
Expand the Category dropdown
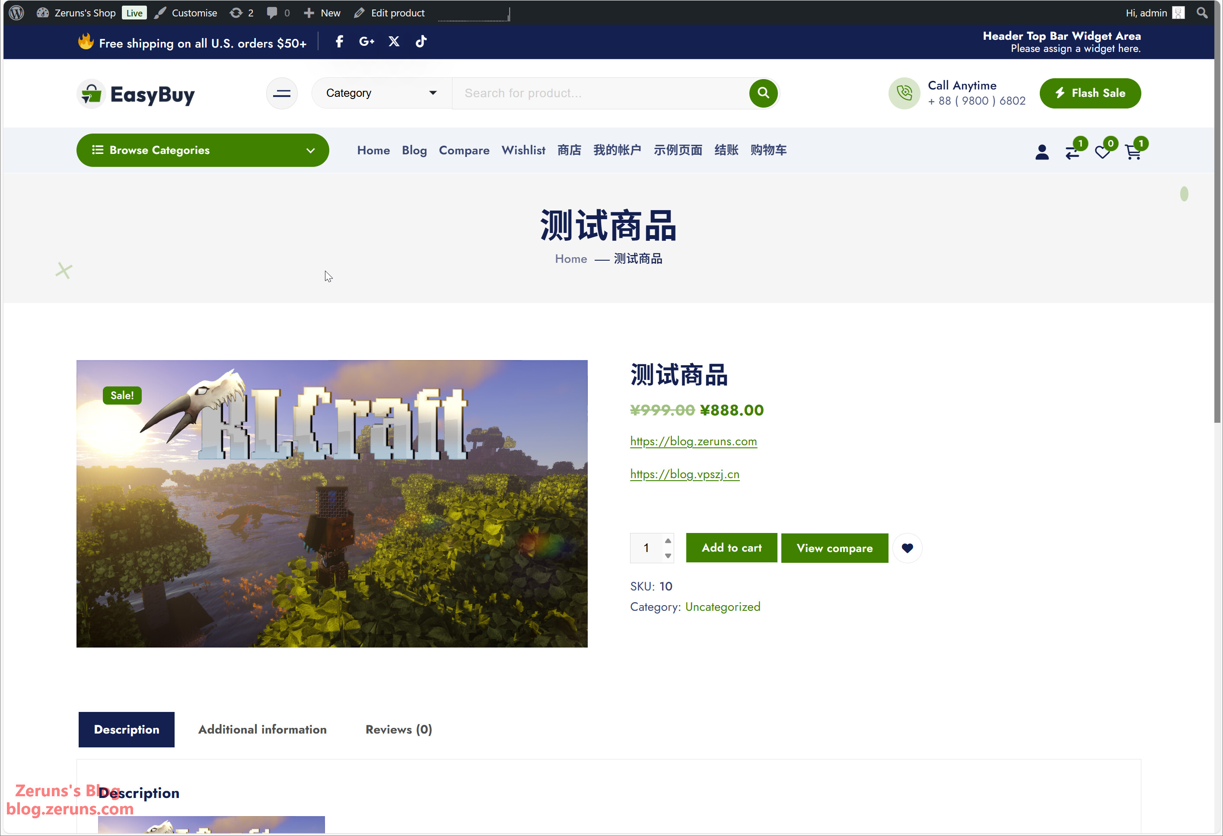(382, 93)
